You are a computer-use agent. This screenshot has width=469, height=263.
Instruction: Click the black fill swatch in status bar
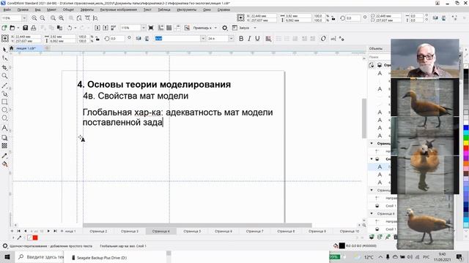coord(341,245)
